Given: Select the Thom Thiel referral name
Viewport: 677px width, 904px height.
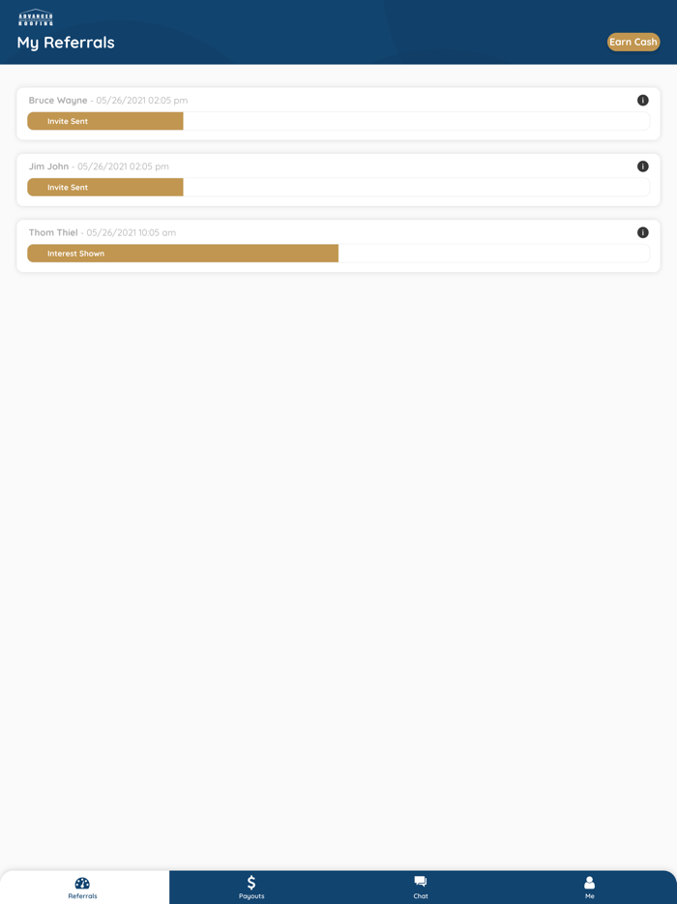Looking at the screenshot, I should coord(53,232).
